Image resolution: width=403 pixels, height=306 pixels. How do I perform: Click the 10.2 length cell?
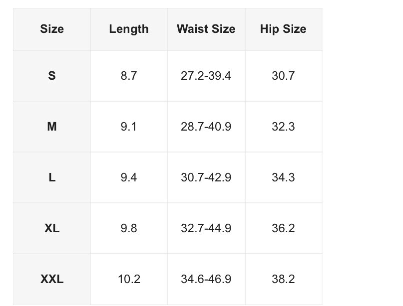129,279
